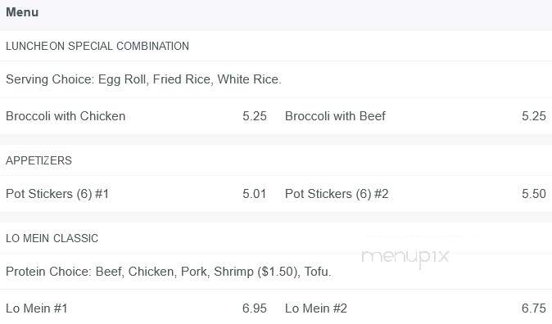Click the 5.01 price for Pot Stickers #1

pyautogui.click(x=254, y=194)
